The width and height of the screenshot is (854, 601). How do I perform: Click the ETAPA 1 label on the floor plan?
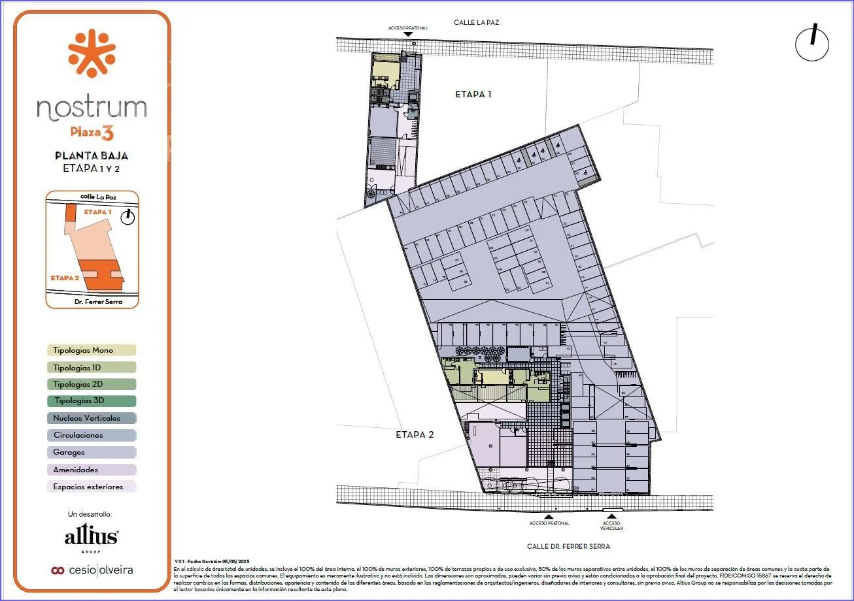(473, 94)
